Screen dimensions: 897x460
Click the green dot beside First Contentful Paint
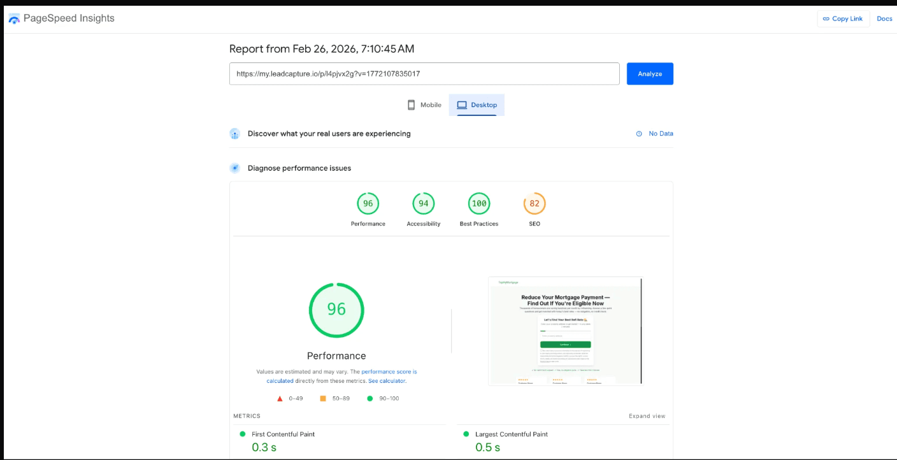click(x=242, y=434)
